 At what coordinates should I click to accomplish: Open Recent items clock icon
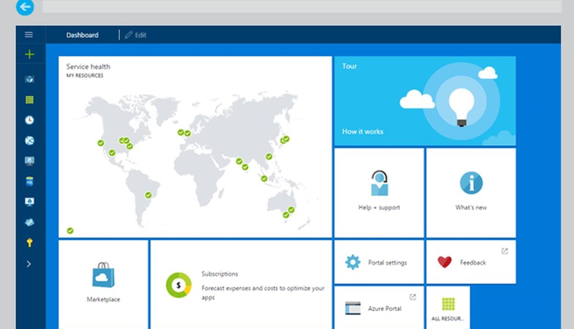pyautogui.click(x=30, y=120)
